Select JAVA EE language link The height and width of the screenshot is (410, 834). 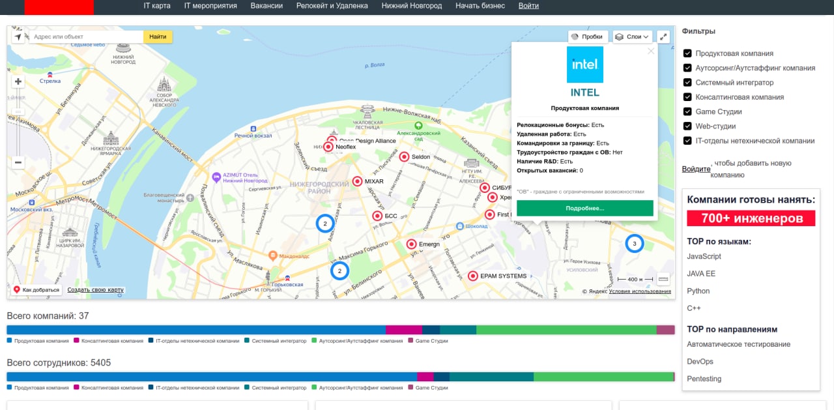(701, 274)
